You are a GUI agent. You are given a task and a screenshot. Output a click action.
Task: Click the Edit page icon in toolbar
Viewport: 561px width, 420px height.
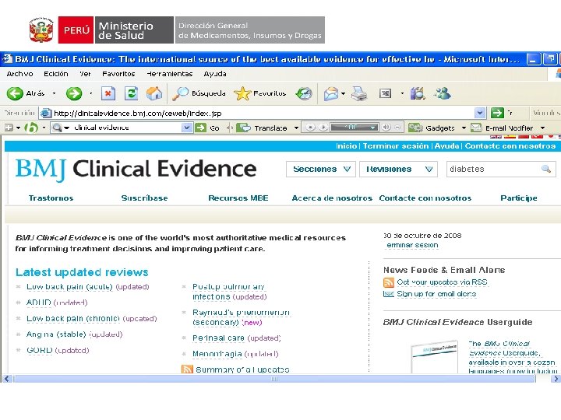point(385,93)
